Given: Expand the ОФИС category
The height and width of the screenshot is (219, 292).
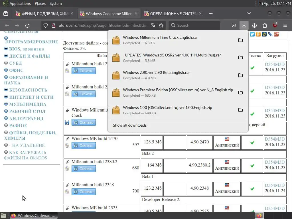Looking at the screenshot, I should click(6, 70).
